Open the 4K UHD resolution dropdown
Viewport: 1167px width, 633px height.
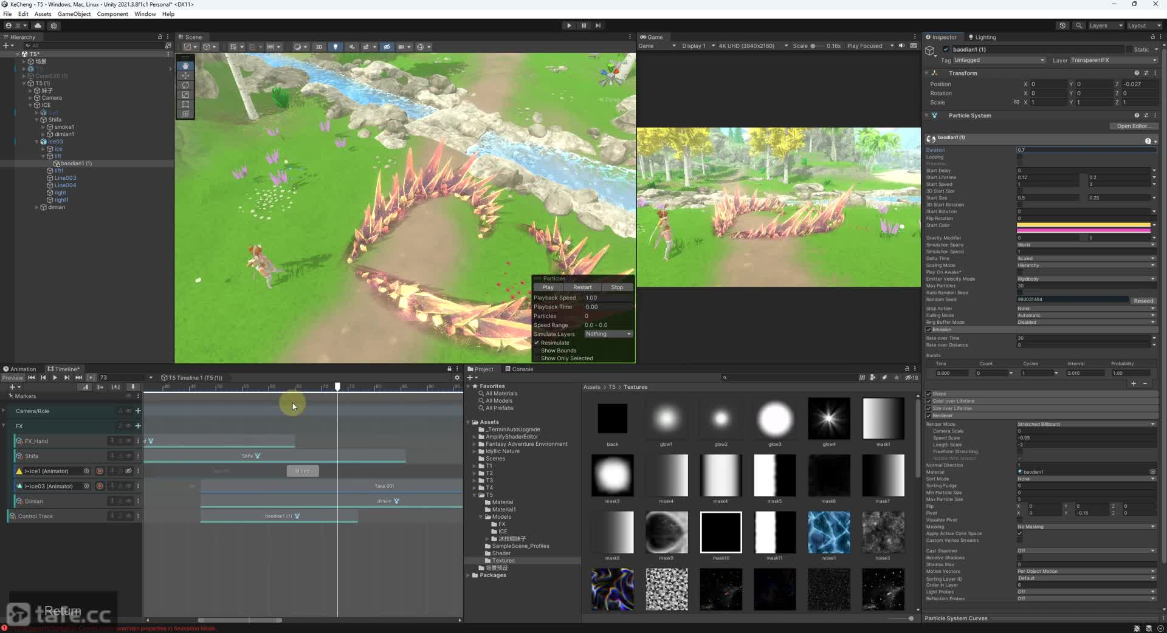(x=752, y=46)
